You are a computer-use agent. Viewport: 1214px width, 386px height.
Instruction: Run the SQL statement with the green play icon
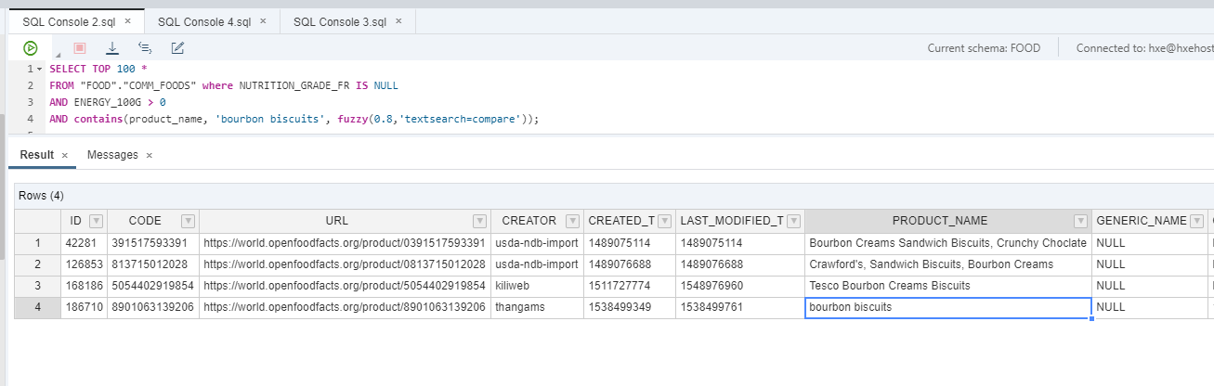point(31,47)
